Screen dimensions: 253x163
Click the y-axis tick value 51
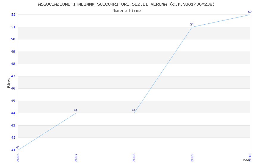point(13,27)
